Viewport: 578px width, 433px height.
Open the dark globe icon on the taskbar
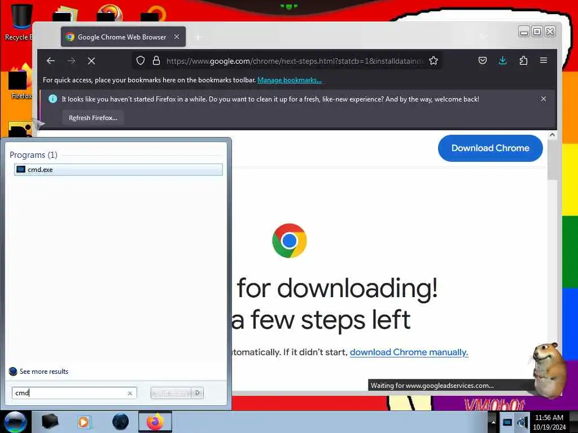(x=121, y=422)
